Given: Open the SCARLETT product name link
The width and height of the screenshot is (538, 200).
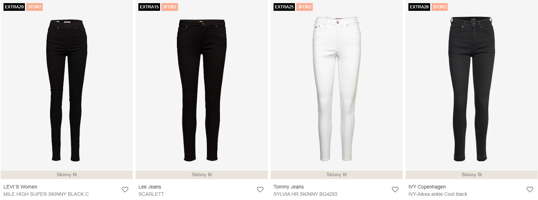Looking at the screenshot, I should pyautogui.click(x=151, y=194).
